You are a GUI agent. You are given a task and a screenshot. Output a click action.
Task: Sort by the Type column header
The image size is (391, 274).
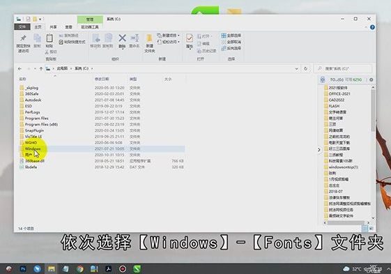[x=145, y=79]
